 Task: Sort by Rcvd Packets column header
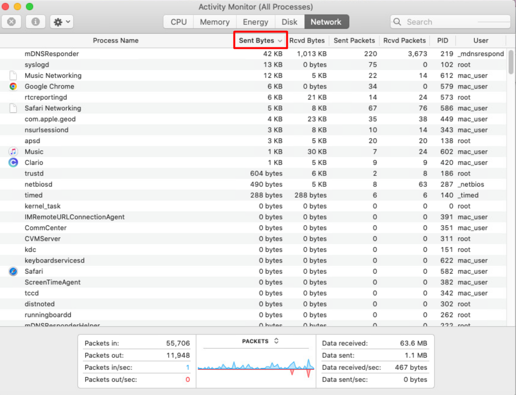(x=405, y=41)
